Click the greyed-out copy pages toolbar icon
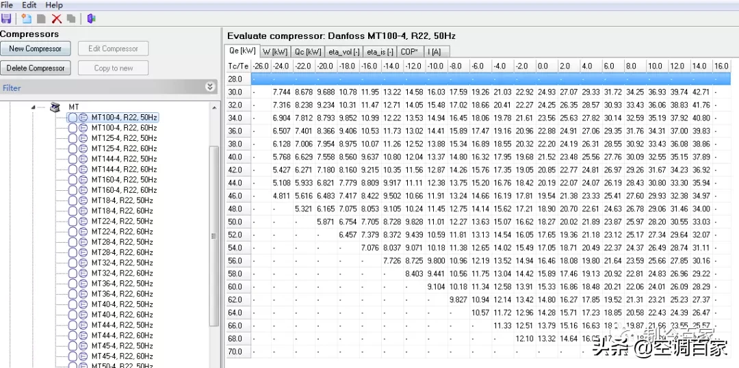The image size is (739, 368). pyautogui.click(x=71, y=19)
